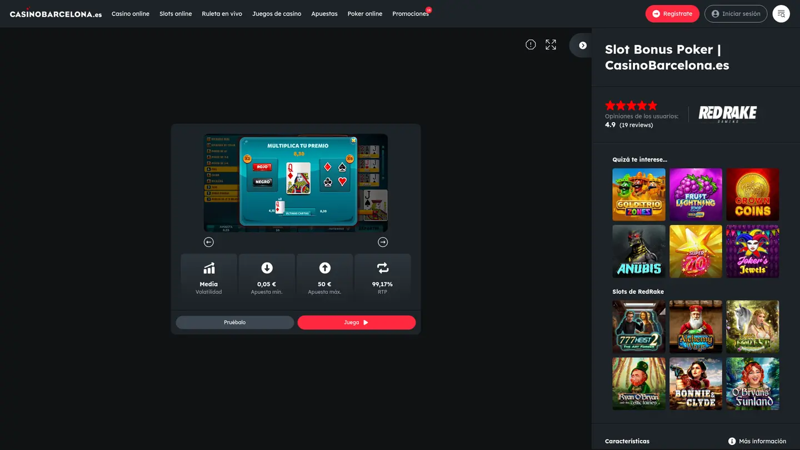Image resolution: width=800 pixels, height=450 pixels.
Task: Click the Slots de RedRake heading
Action: [638, 292]
